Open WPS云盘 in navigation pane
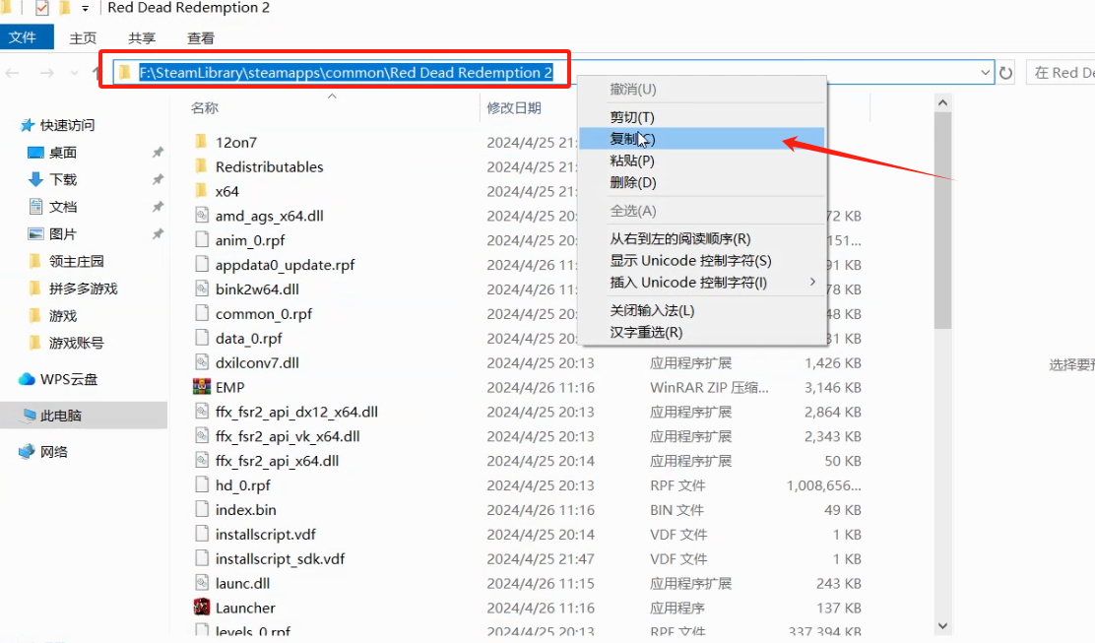This screenshot has width=1095, height=643. click(68, 379)
